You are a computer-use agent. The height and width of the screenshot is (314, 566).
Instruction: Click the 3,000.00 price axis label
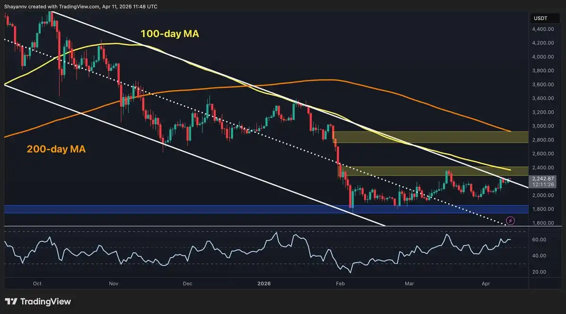(x=542, y=126)
